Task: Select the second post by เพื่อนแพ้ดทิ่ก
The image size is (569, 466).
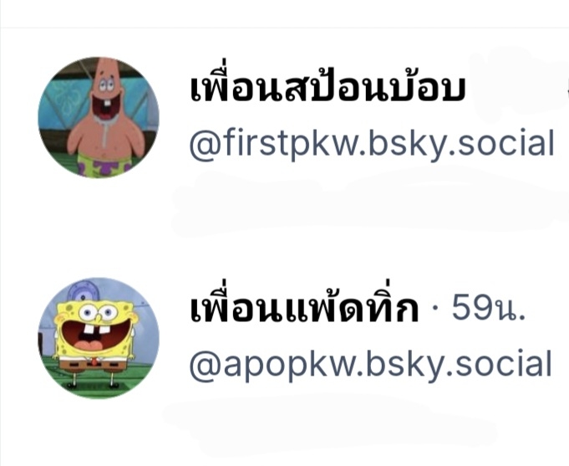Action: (284, 358)
